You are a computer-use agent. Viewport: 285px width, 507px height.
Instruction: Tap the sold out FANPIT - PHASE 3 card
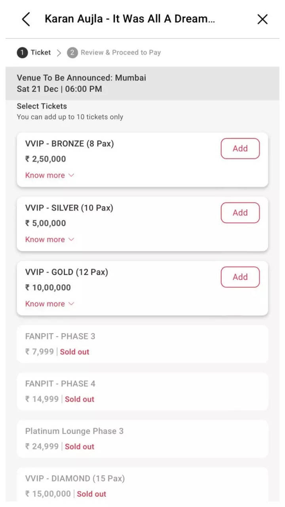point(142,344)
